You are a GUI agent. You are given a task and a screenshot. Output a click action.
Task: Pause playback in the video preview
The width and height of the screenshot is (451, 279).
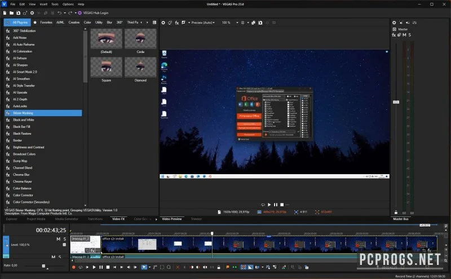pyautogui.click(x=276, y=205)
